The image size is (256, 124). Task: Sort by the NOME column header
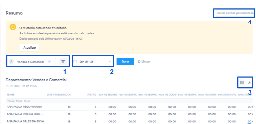(11, 95)
